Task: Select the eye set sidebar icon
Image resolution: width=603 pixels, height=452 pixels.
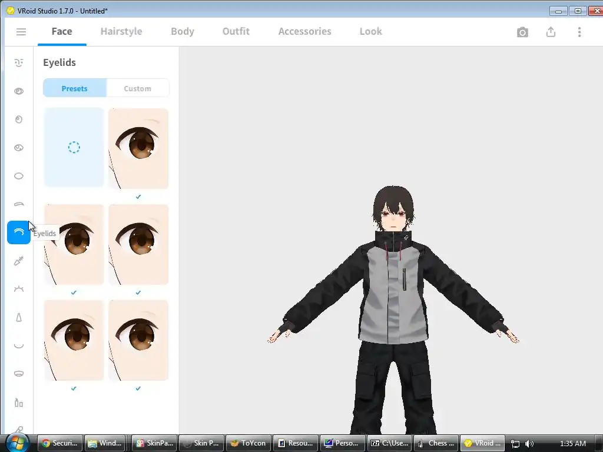Action: (x=19, y=91)
